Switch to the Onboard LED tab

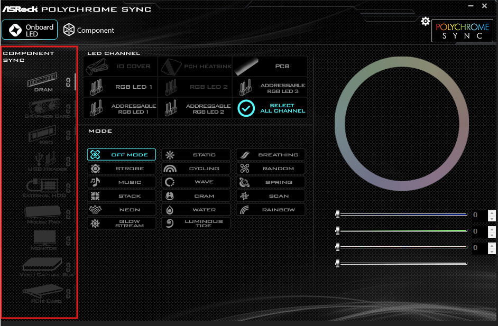point(30,30)
